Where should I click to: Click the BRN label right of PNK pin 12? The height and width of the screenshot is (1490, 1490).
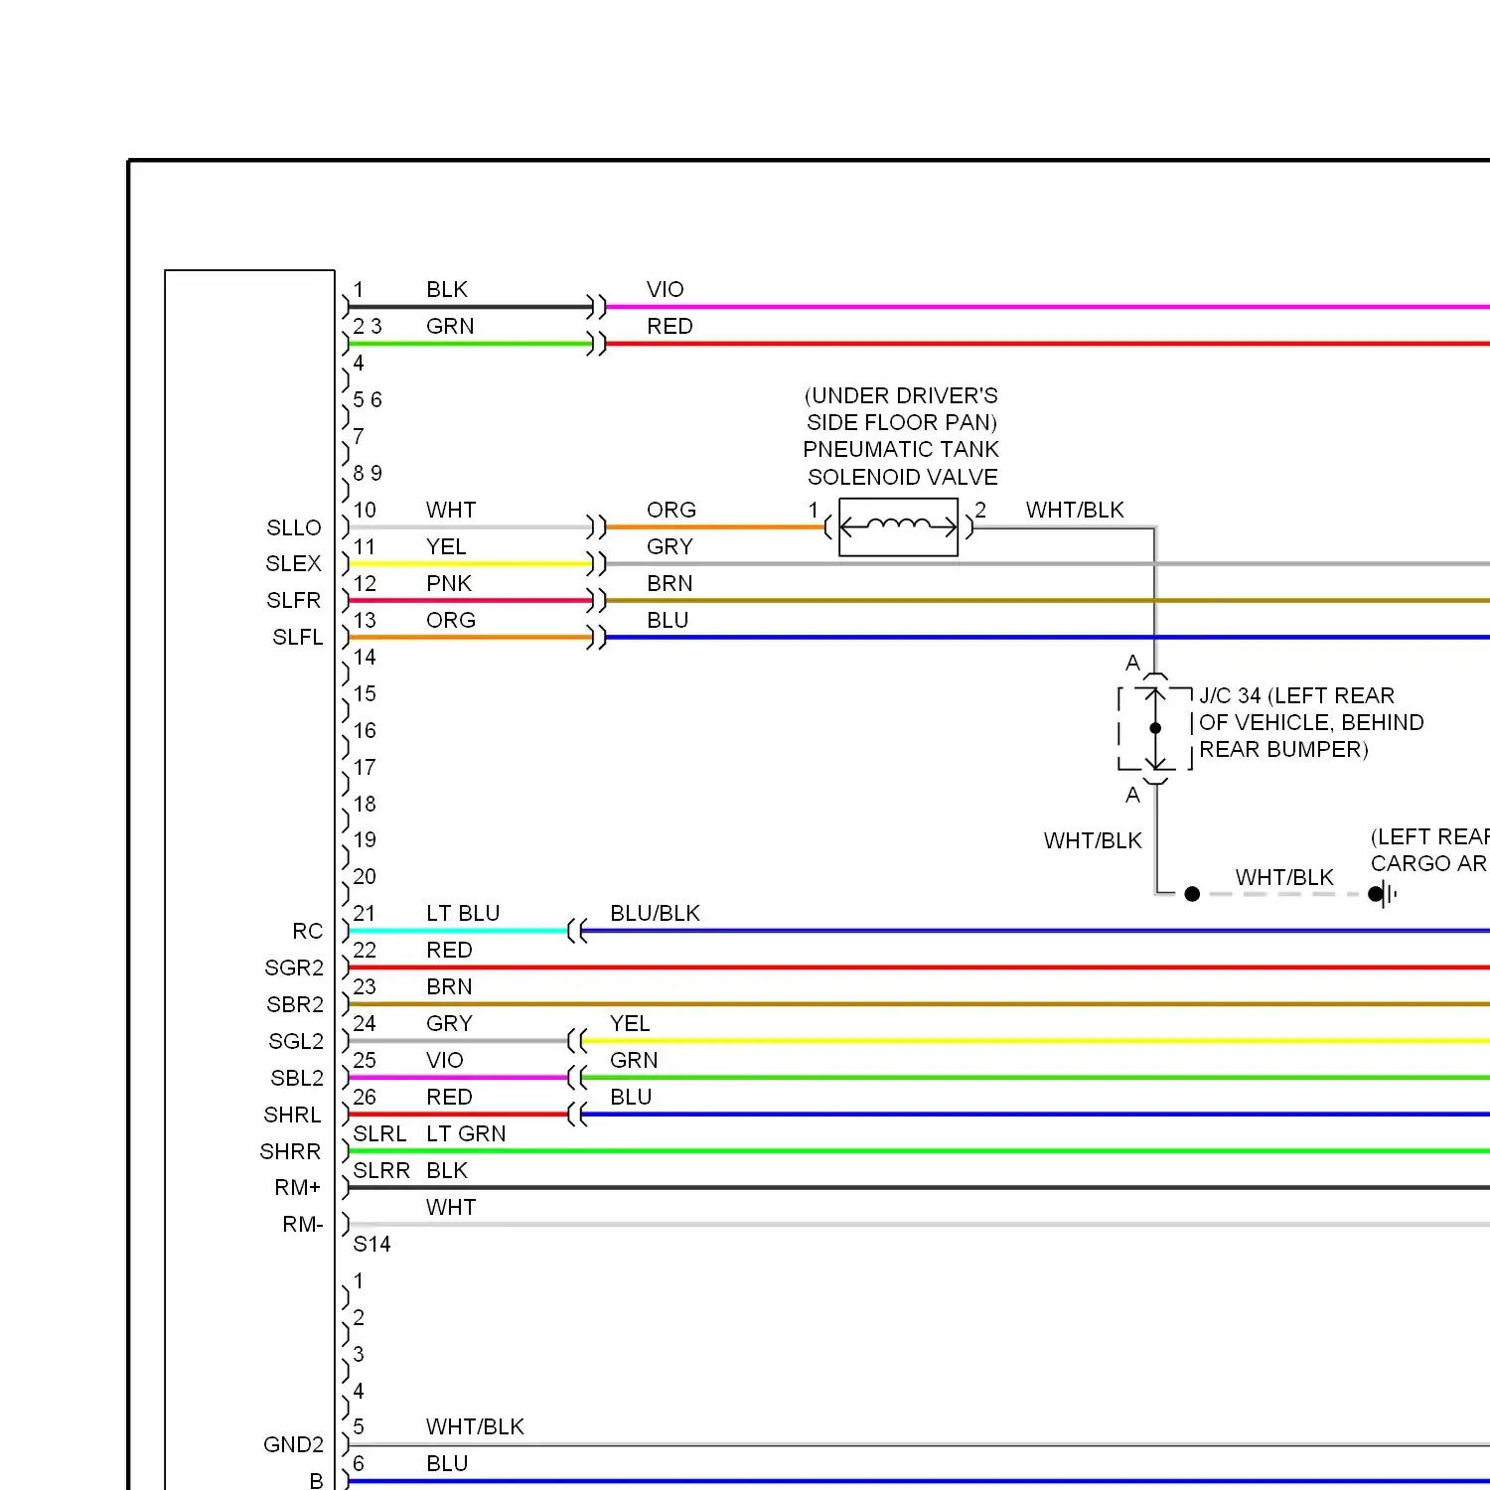point(670,583)
